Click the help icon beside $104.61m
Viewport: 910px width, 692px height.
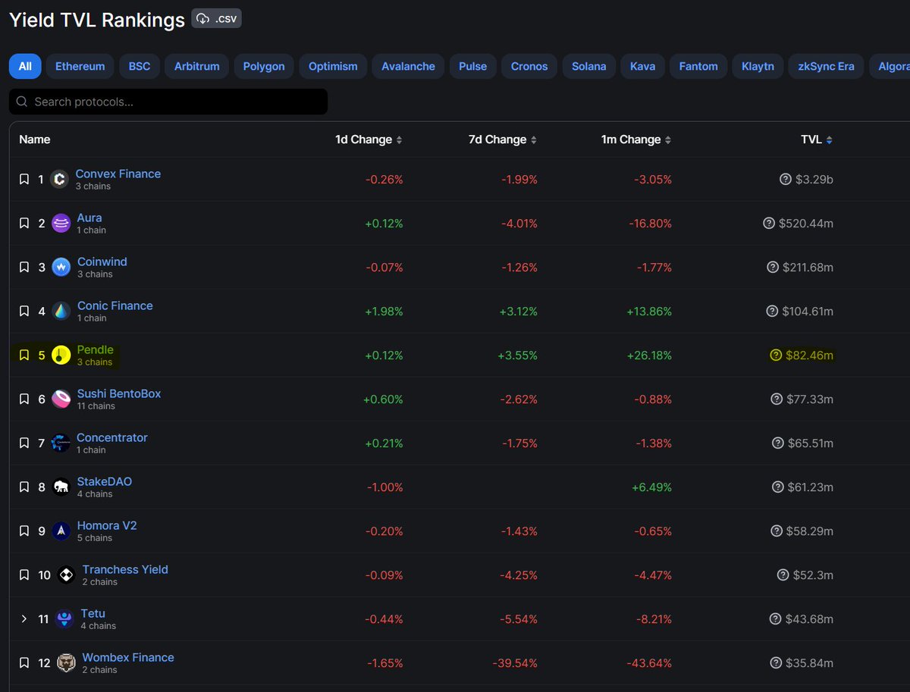[771, 312]
